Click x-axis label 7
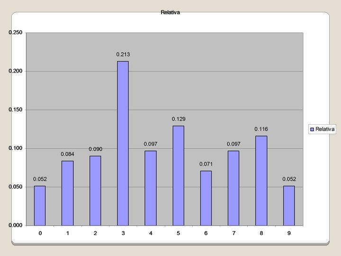Image resolution: width=341 pixels, height=256 pixels. click(x=234, y=233)
